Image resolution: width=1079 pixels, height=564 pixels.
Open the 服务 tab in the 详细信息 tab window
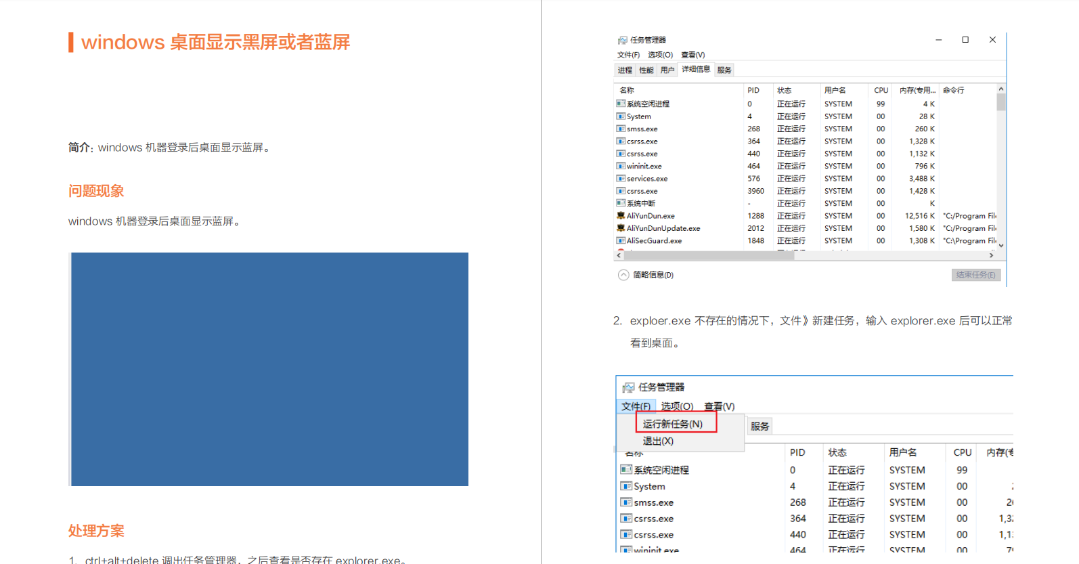724,70
